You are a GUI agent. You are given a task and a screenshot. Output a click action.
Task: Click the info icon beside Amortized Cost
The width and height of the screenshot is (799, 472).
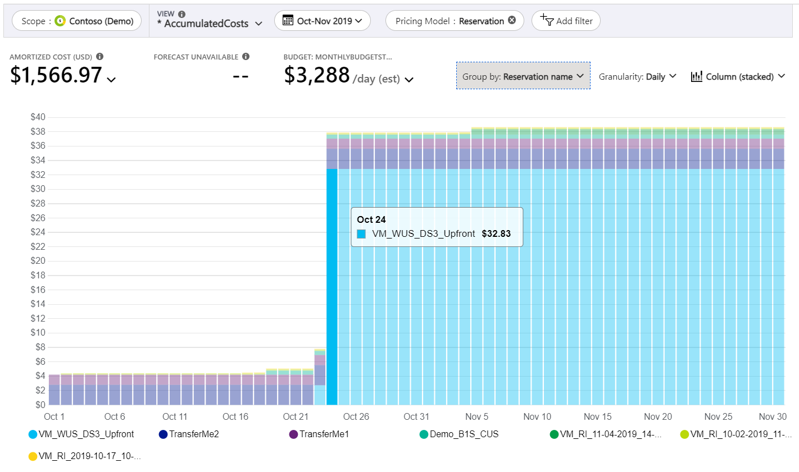[x=100, y=57]
